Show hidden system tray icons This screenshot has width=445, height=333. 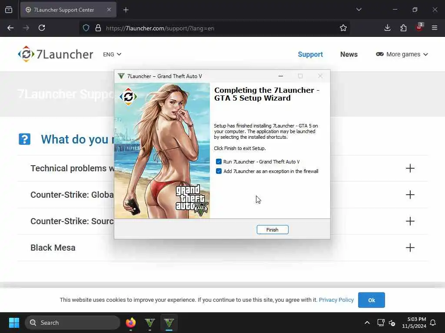(x=367, y=323)
